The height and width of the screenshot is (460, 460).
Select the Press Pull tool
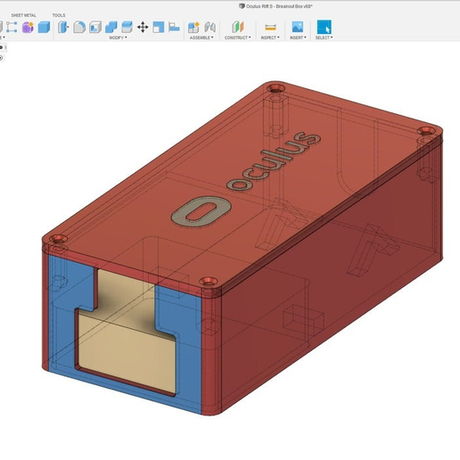[x=63, y=27]
